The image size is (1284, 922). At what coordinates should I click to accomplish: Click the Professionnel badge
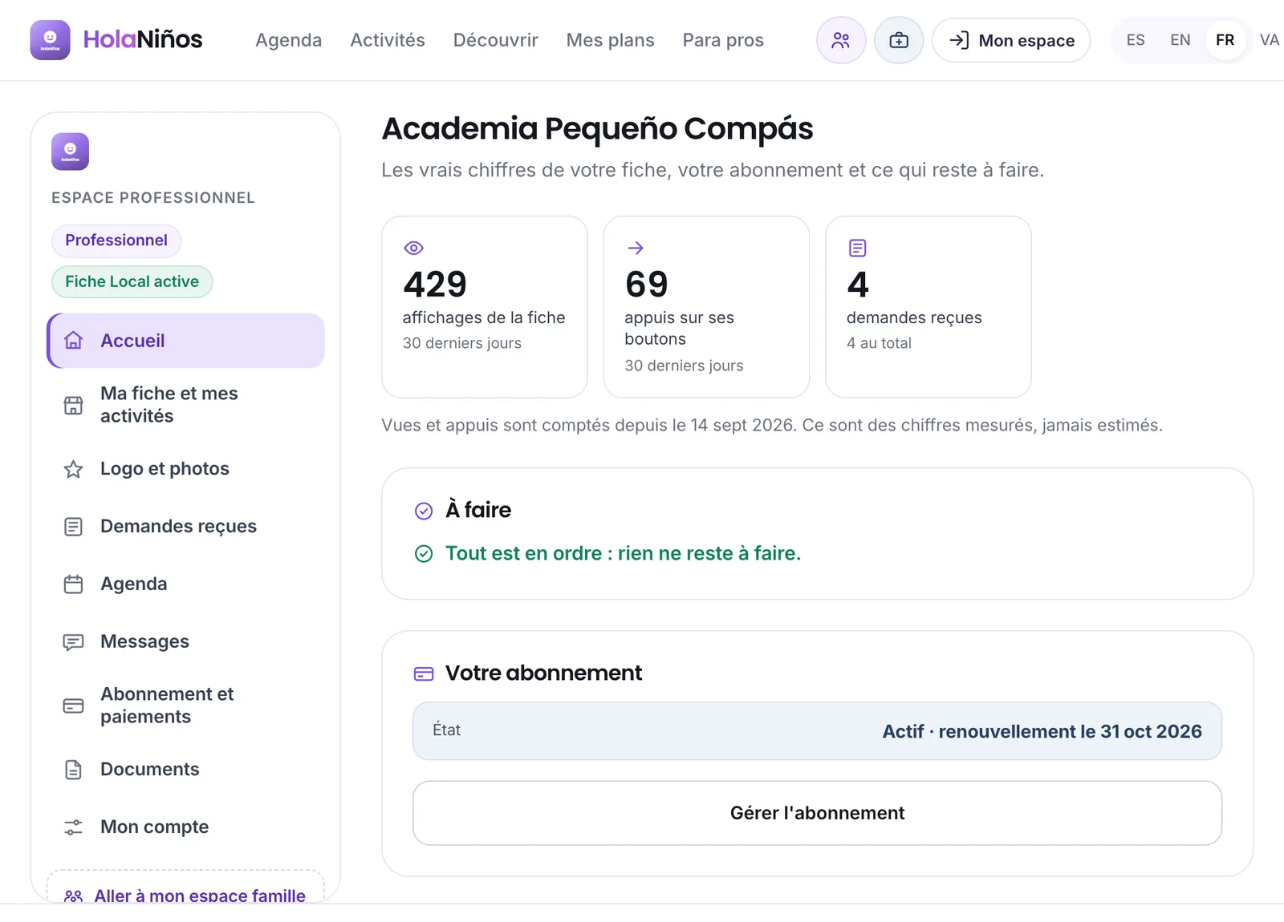pos(116,241)
